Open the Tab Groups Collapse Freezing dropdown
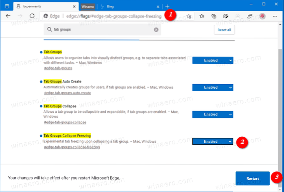This screenshot has height=192, width=284. 212,141
